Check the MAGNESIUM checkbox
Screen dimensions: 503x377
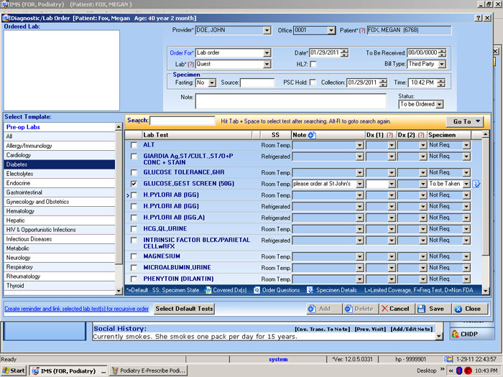[134, 256]
